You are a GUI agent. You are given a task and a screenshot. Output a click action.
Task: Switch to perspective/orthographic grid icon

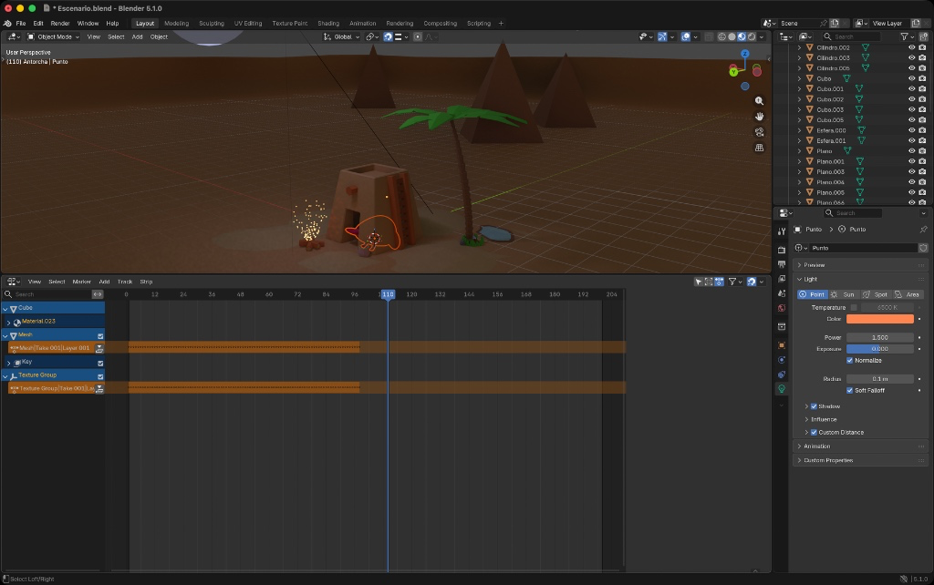[x=759, y=148]
